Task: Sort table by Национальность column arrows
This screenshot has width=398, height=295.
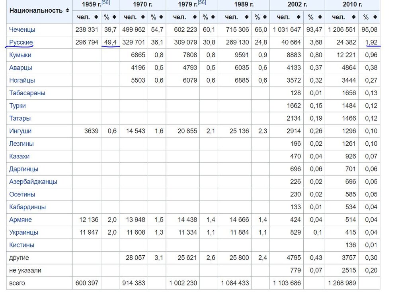Action: pyautogui.click(x=67, y=11)
